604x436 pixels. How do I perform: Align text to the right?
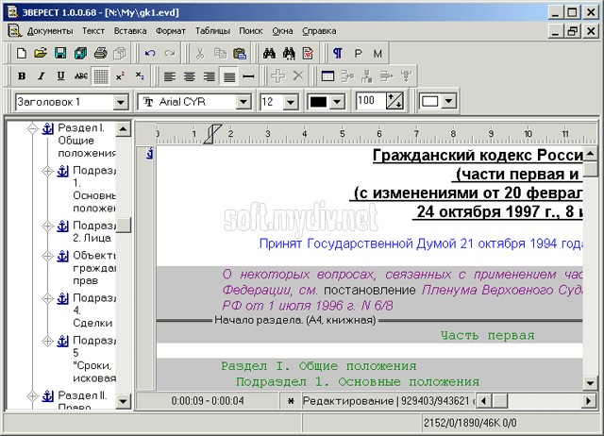210,76
